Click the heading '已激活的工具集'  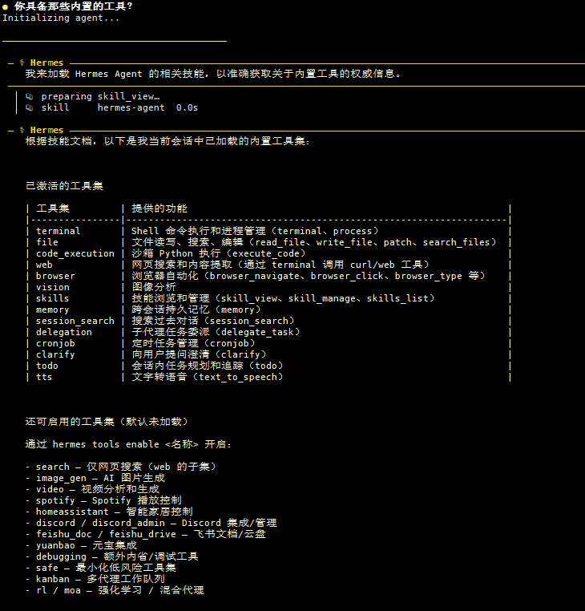pyautogui.click(x=64, y=186)
